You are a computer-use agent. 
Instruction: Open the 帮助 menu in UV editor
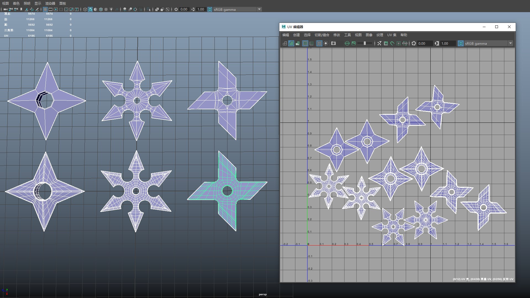[x=404, y=35]
